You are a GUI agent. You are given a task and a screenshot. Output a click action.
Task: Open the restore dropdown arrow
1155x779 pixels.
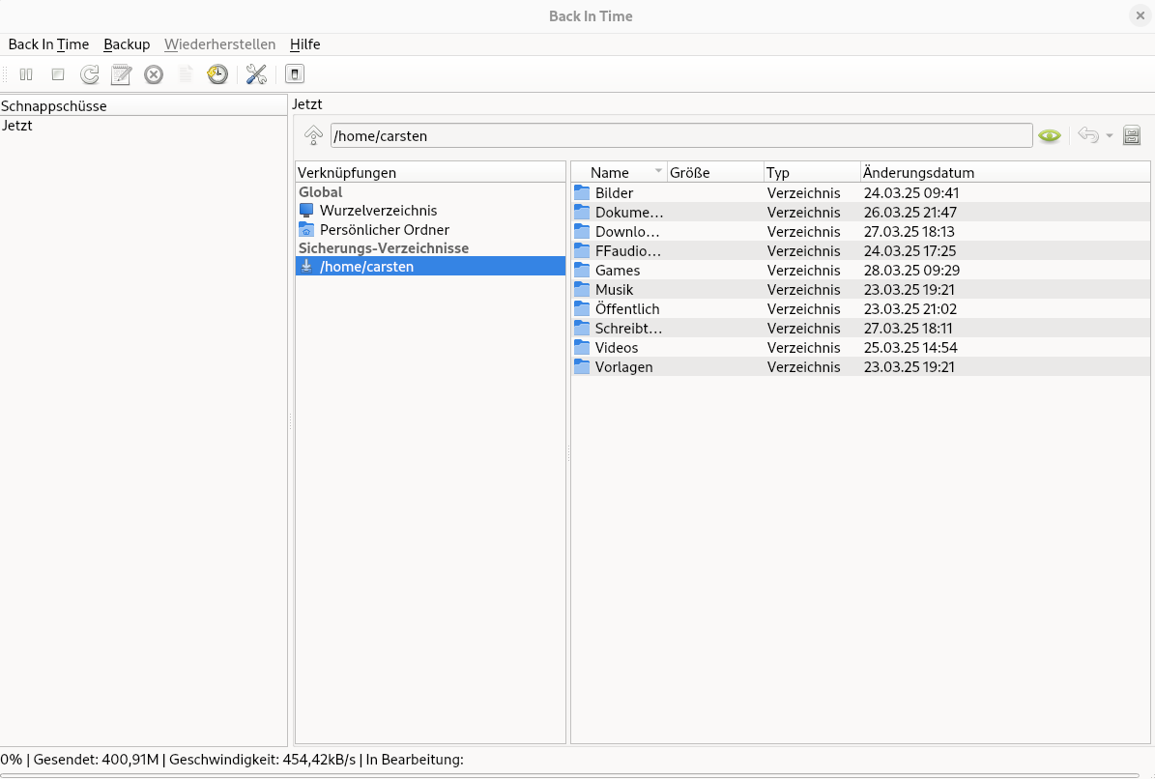[x=1110, y=135]
